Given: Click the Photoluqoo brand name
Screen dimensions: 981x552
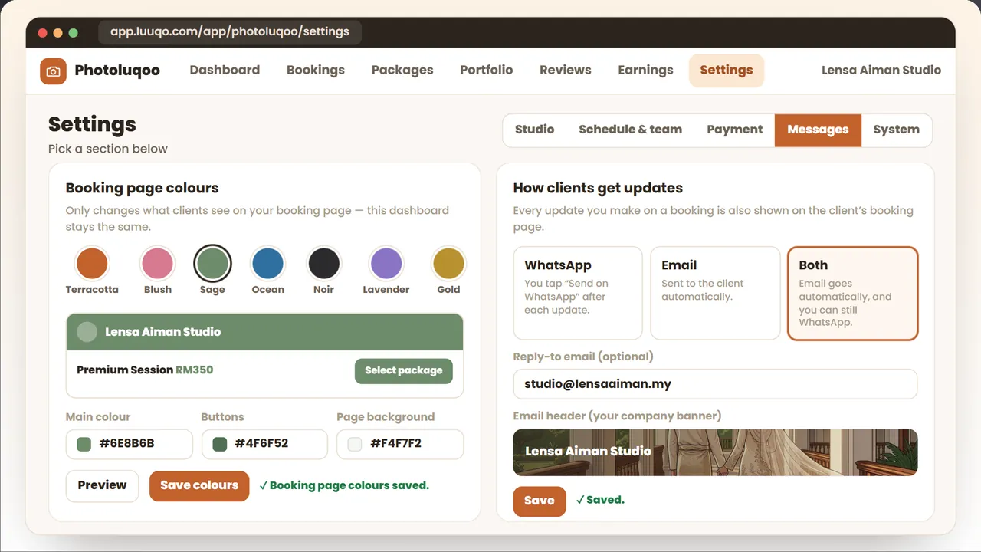Looking at the screenshot, I should point(117,71).
